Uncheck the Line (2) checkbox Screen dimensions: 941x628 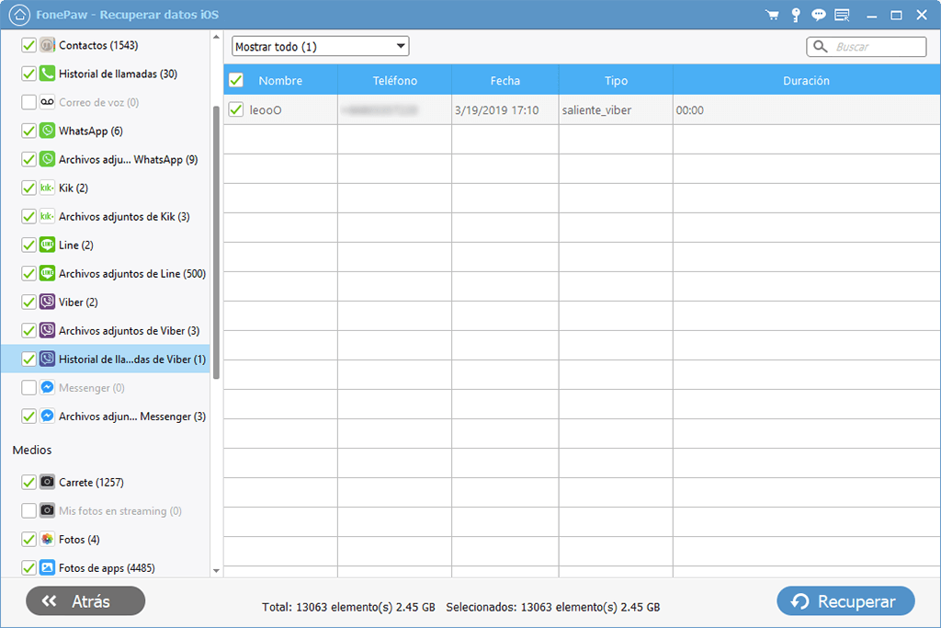[28, 245]
